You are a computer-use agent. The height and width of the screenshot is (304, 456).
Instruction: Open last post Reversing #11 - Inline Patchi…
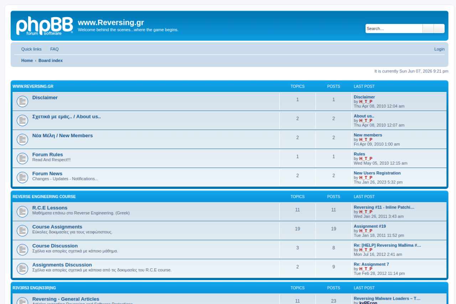click(384, 207)
